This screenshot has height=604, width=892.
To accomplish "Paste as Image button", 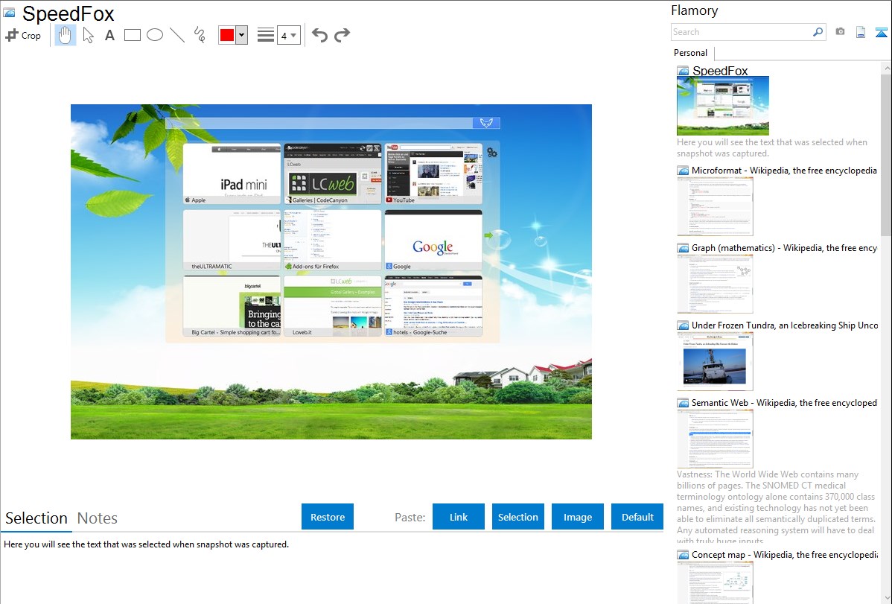I will pyautogui.click(x=578, y=517).
